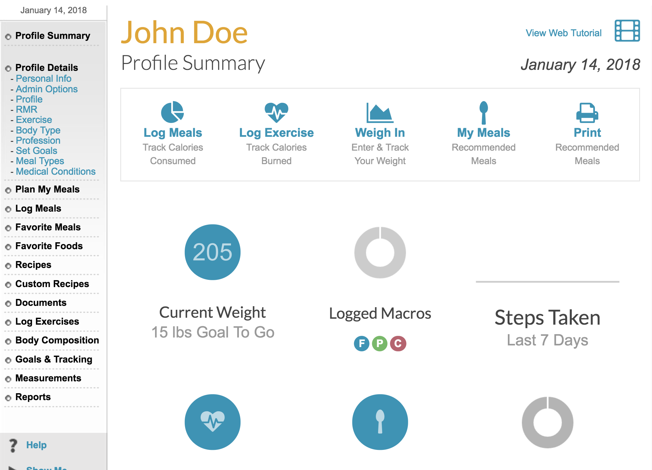Open Plan My Meals in sidebar
652x470 pixels.
(48, 189)
